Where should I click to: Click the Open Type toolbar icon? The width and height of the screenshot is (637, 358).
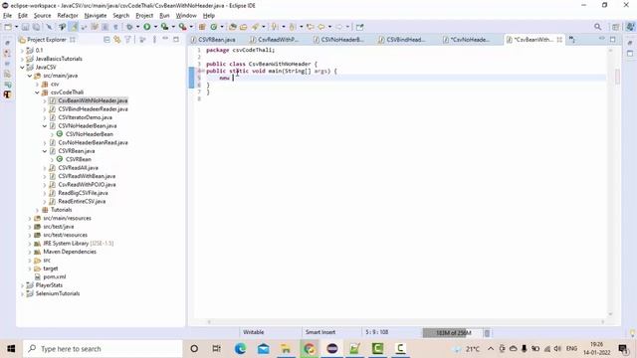233,27
